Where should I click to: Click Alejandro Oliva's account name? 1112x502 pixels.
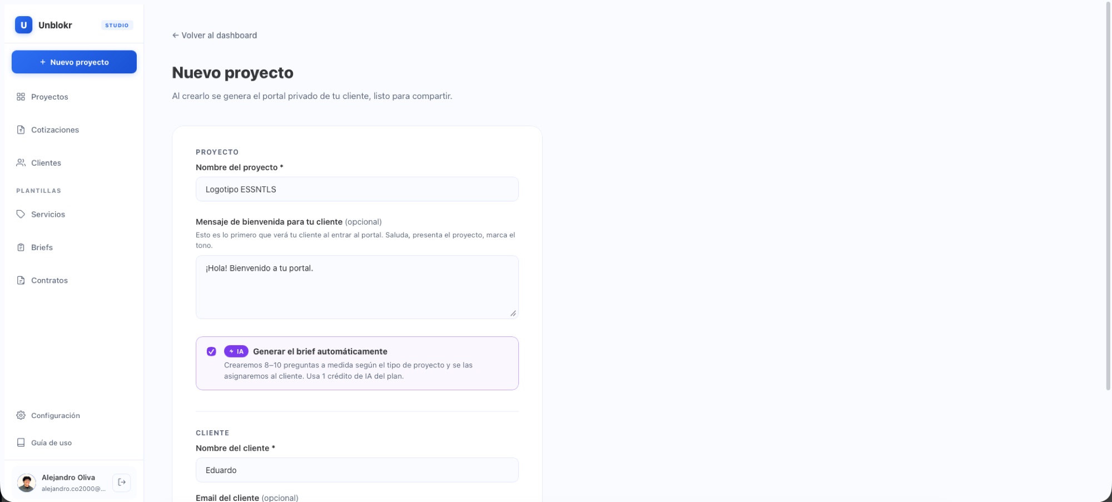(68, 478)
